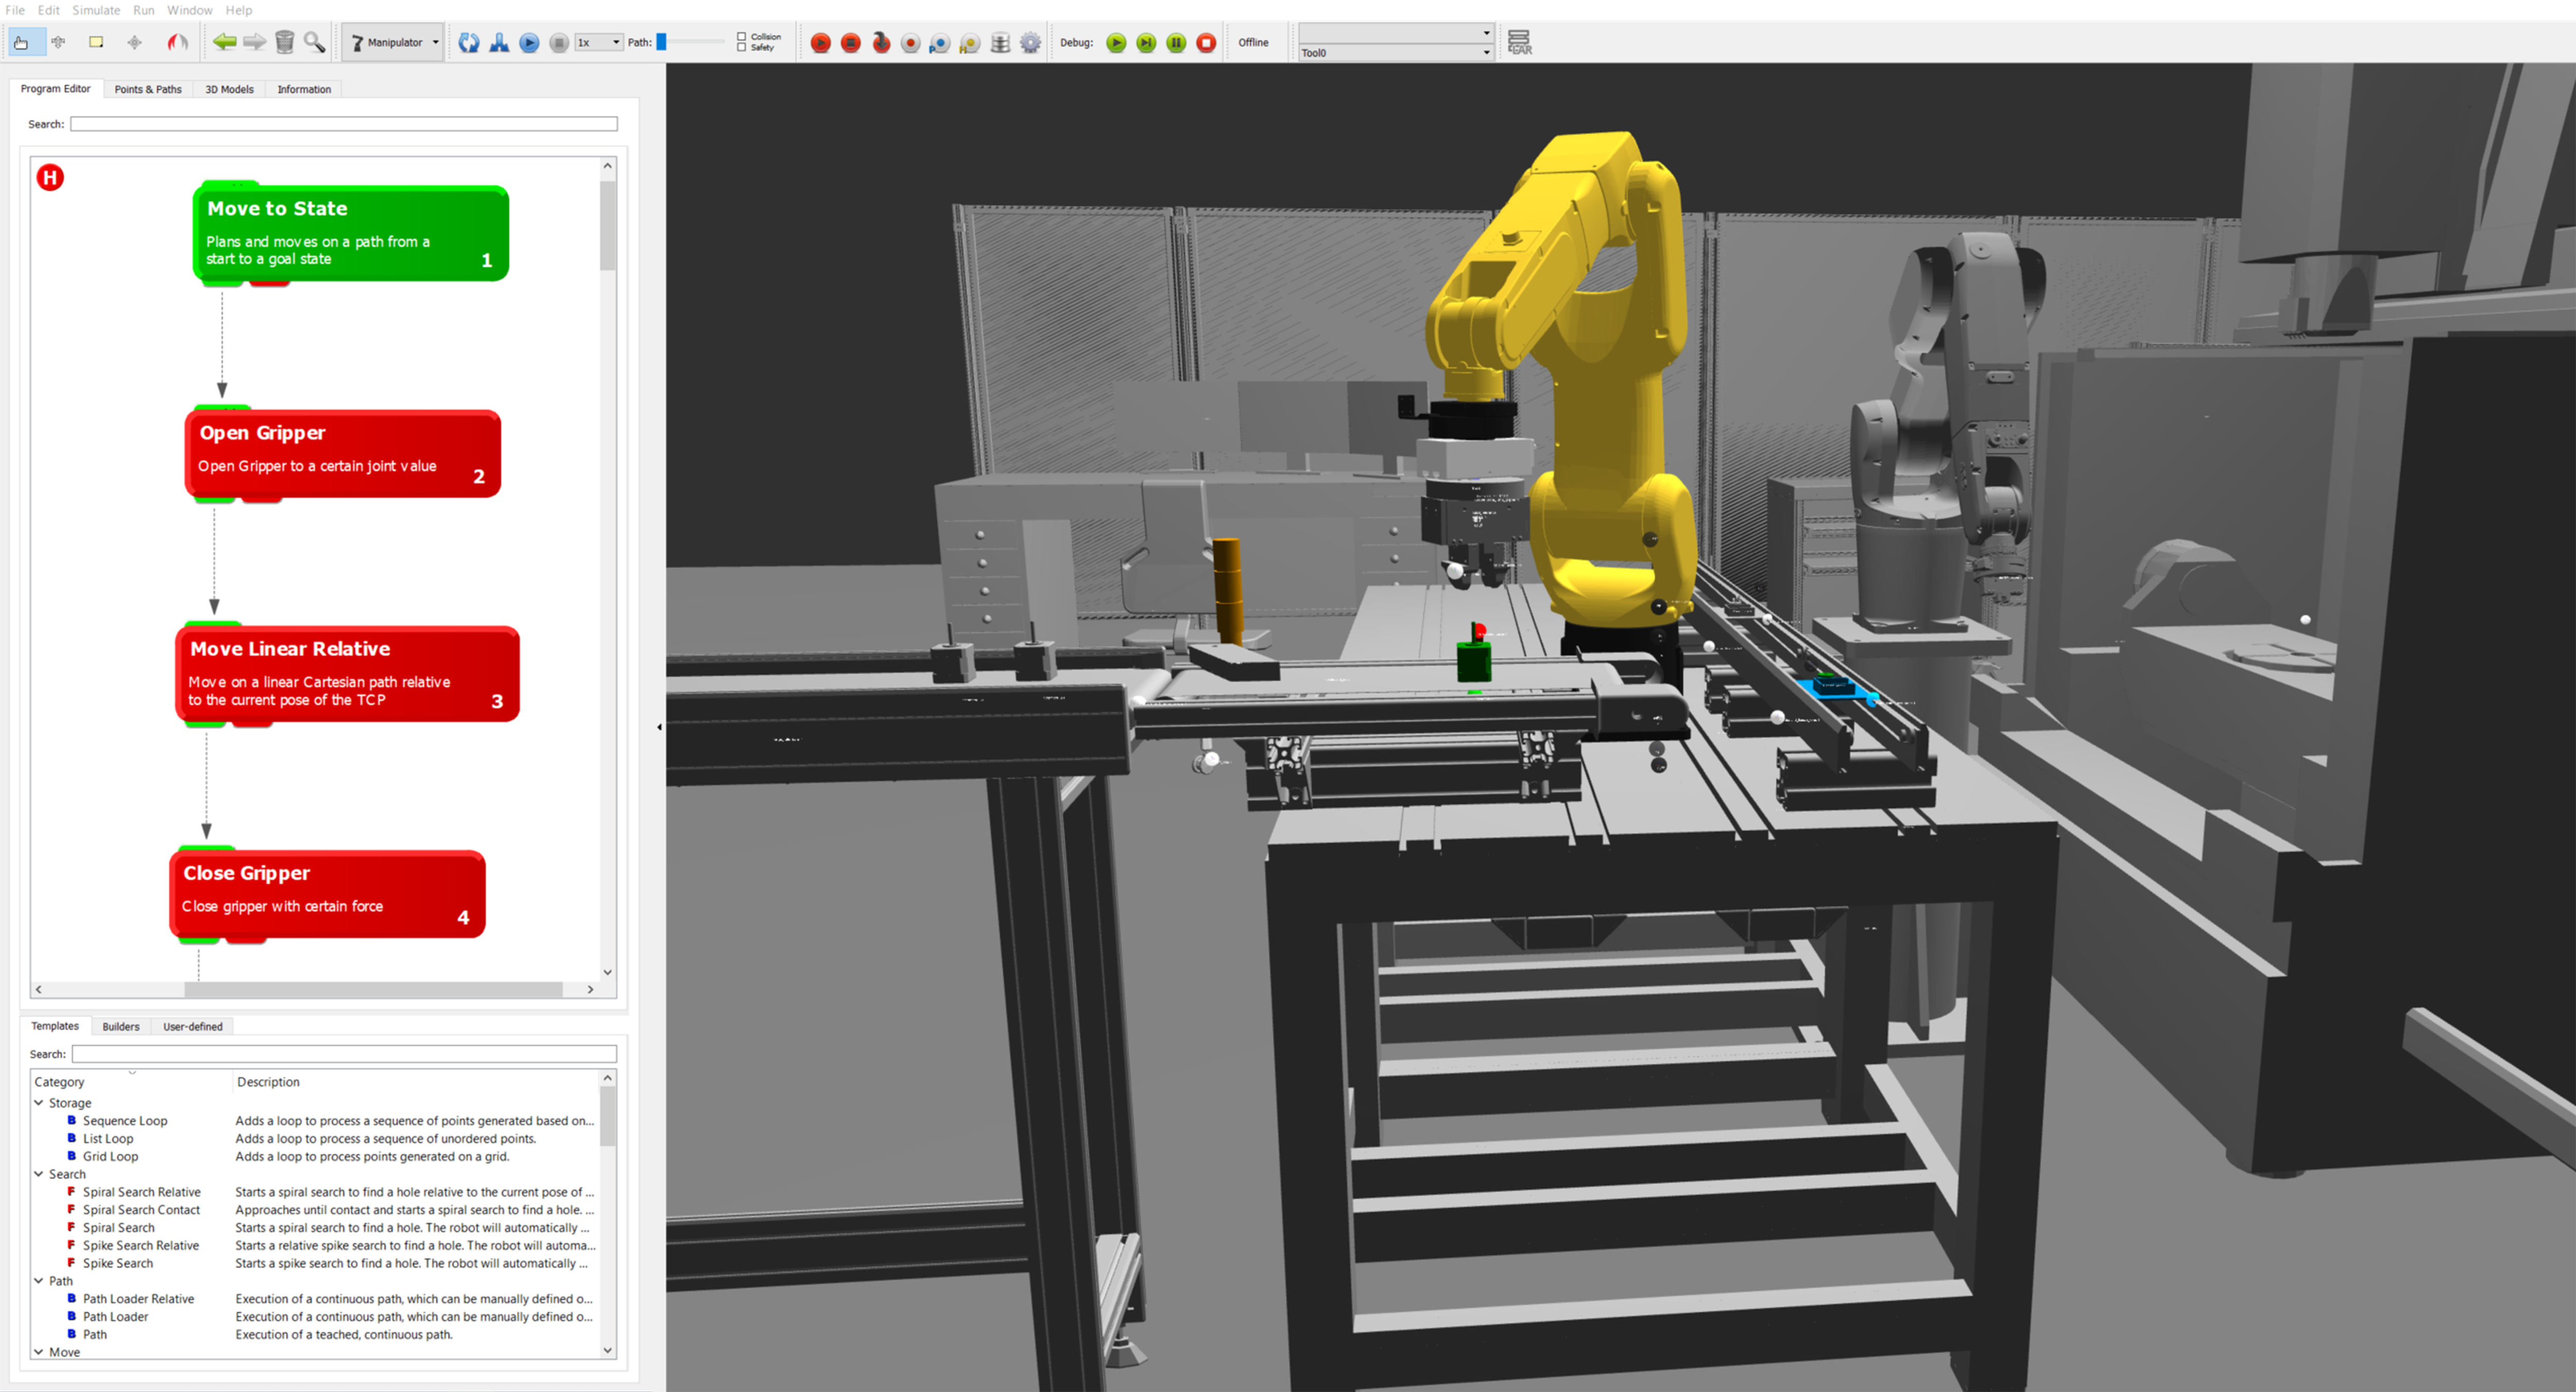Switch to the Points & Paths tab
This screenshot has height=1392, width=2576.
[148, 89]
